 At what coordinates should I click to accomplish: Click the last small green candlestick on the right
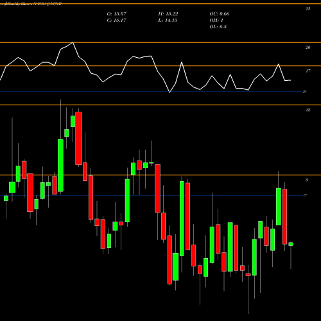[291, 244]
